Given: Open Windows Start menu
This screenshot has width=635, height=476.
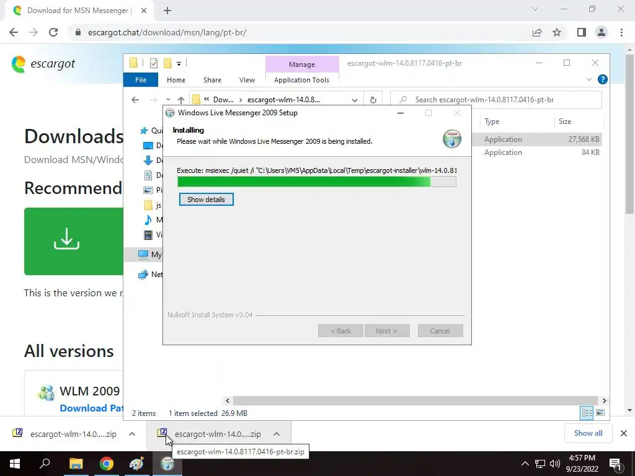Looking at the screenshot, I should [15, 464].
